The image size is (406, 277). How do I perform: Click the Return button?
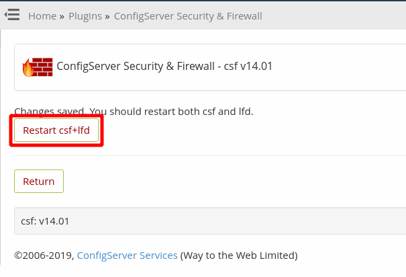39,182
